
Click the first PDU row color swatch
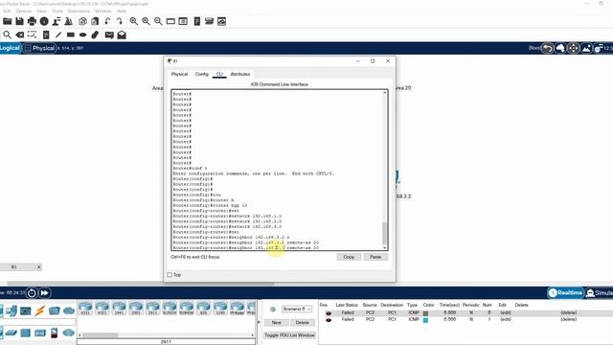[425, 313]
